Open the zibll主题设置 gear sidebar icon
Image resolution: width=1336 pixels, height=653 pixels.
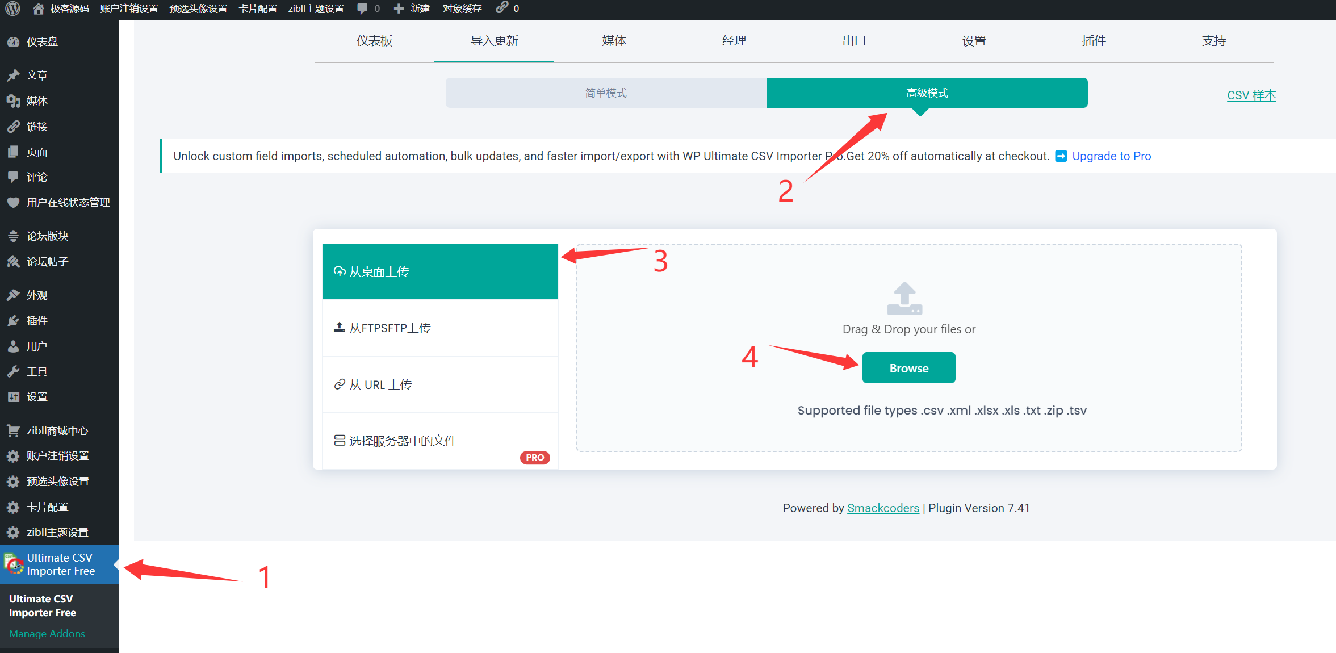[13, 532]
